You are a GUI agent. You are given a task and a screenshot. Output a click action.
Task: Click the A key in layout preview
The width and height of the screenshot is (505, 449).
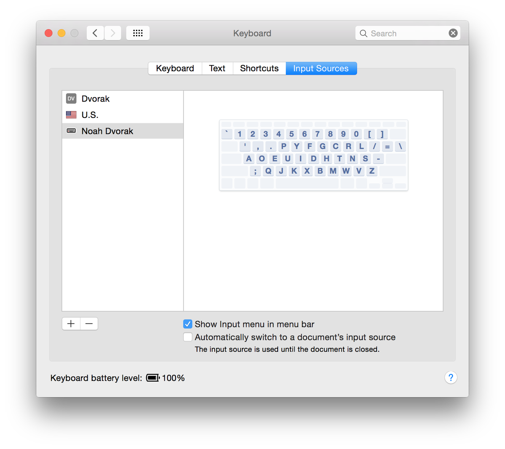pos(249,158)
